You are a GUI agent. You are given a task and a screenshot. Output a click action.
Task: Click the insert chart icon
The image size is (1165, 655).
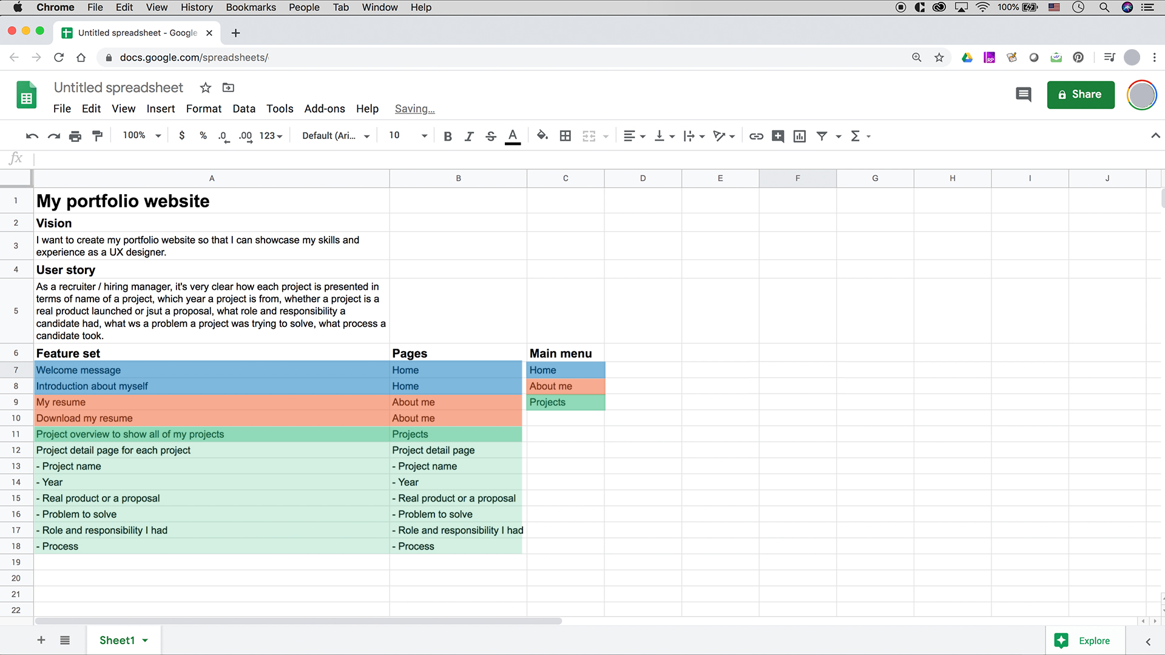point(800,136)
